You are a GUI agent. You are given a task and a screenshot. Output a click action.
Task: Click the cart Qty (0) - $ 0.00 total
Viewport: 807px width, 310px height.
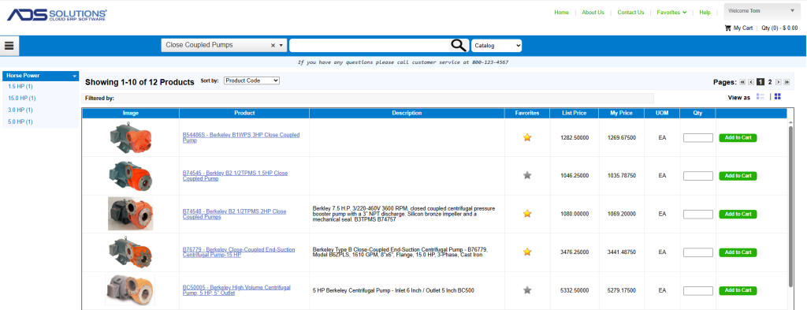[779, 28]
